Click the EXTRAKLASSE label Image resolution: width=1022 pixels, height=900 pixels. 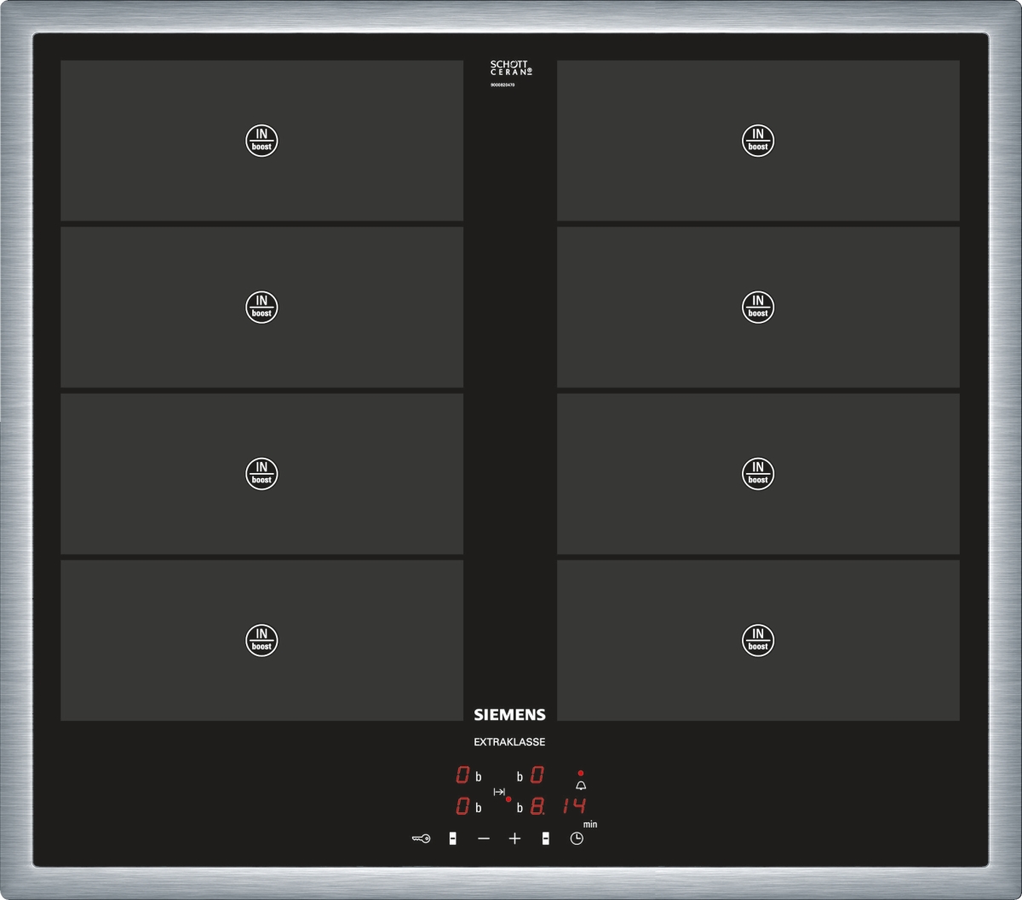point(509,742)
